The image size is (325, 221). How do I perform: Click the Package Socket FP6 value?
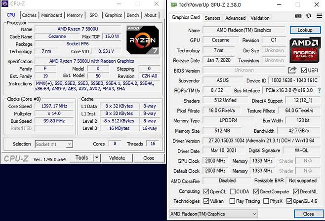pos(78,44)
